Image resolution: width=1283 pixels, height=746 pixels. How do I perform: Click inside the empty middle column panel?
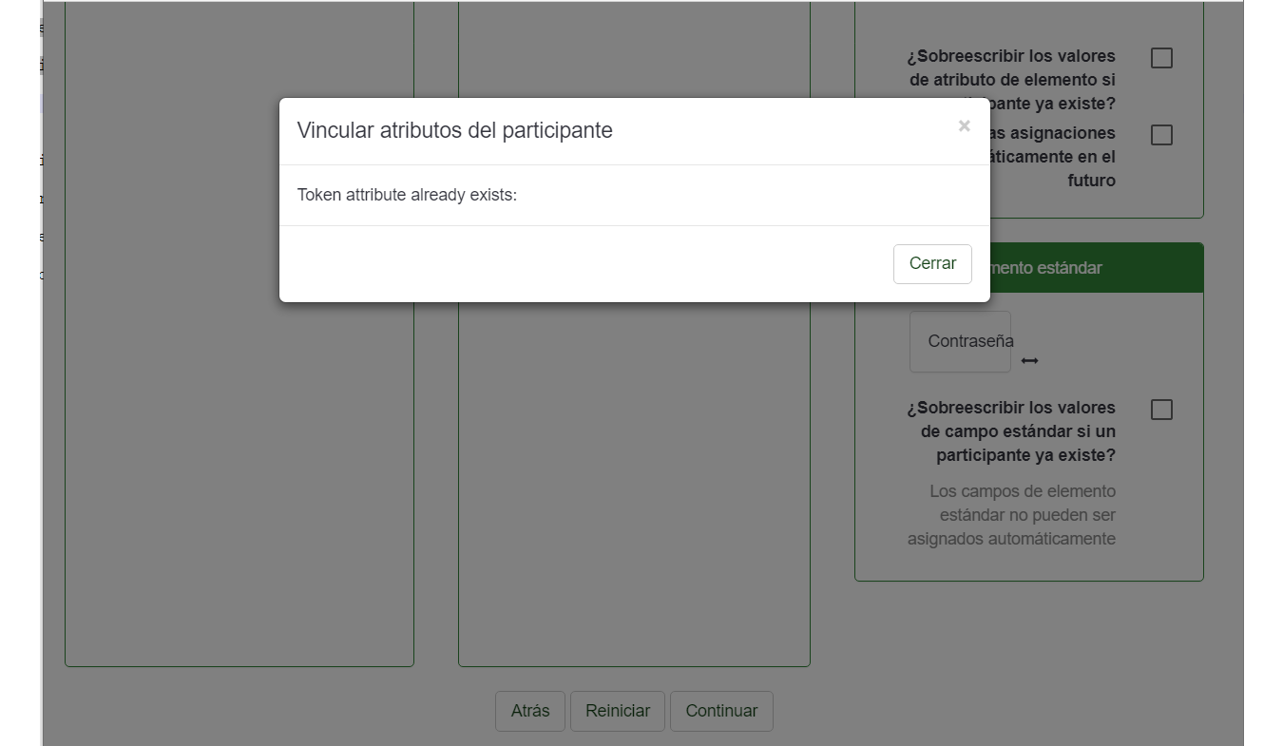tap(634, 475)
